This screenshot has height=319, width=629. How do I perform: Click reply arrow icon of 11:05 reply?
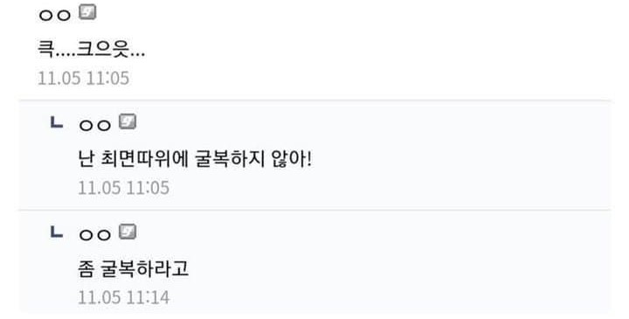point(57,122)
